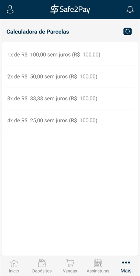The image size is (140, 276).
Task: Switch to the Início tab label
Action: 14,271
